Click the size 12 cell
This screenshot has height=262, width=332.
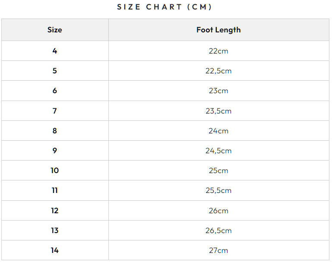[x=55, y=211]
